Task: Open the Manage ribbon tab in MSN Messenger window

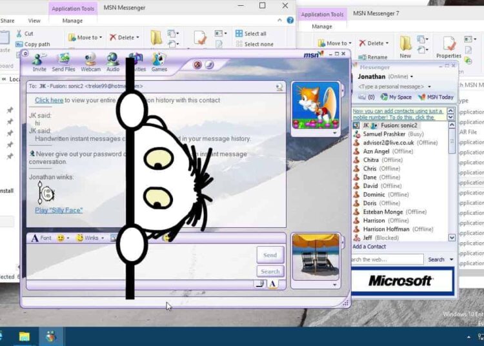Action: coord(72,21)
